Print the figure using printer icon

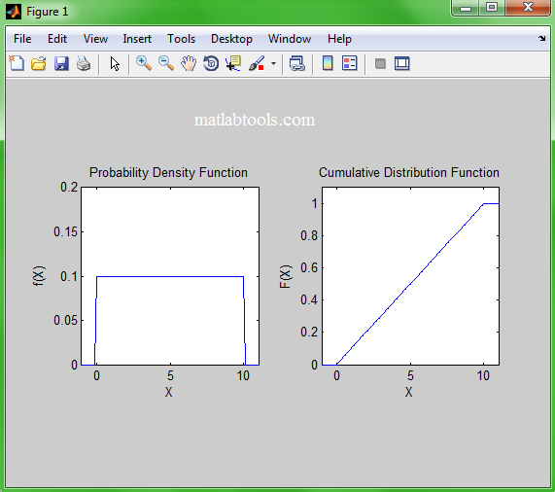[84, 64]
